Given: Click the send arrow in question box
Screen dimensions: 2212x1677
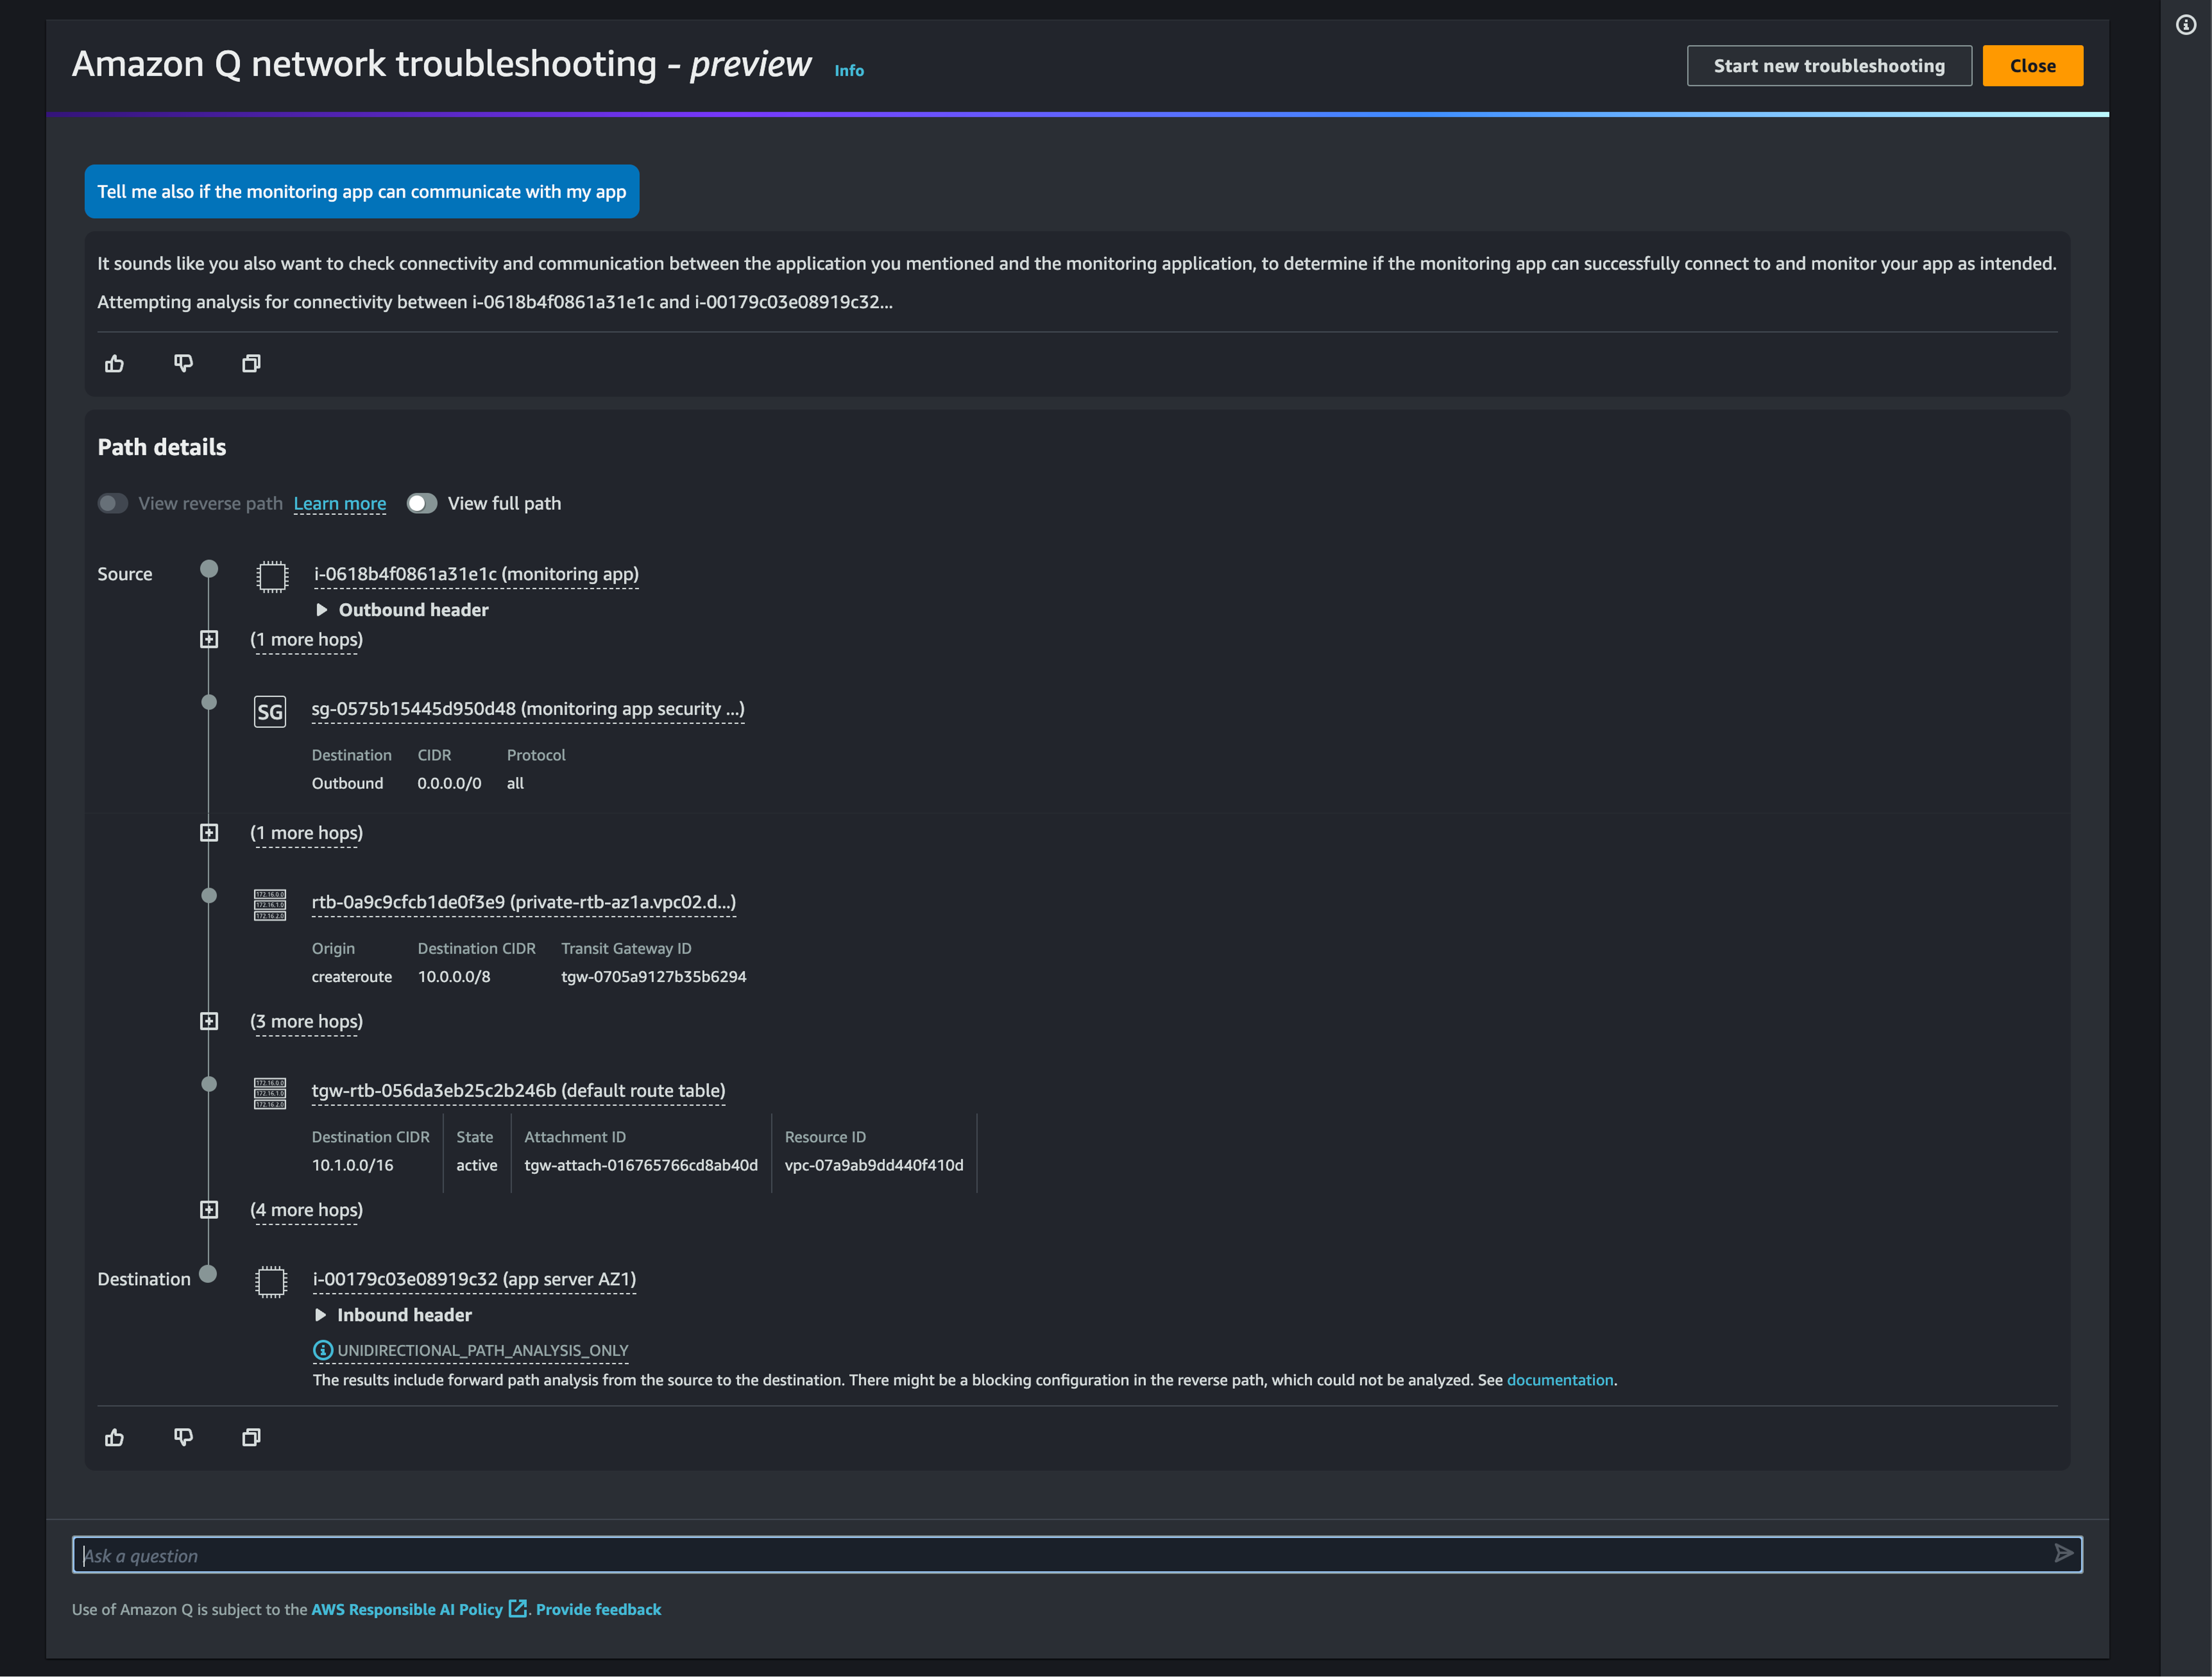Looking at the screenshot, I should pos(2063,1553).
